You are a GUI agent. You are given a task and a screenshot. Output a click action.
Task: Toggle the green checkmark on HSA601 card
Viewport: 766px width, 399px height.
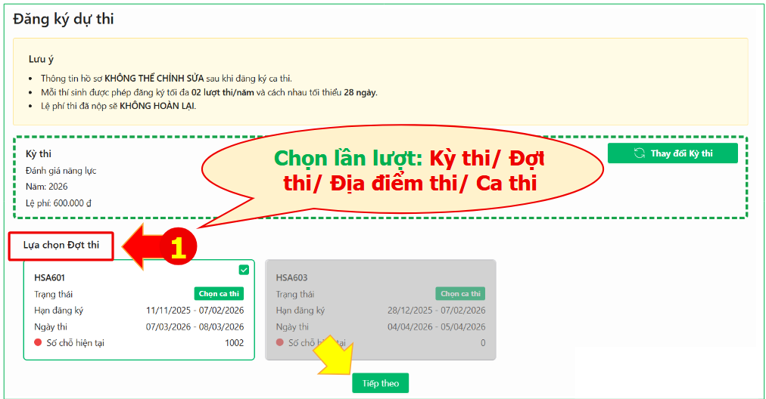(x=244, y=270)
